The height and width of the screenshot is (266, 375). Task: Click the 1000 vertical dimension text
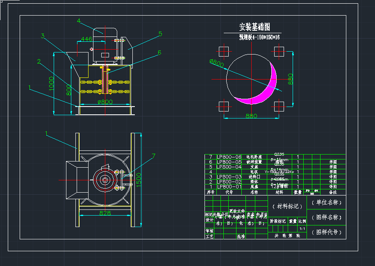click(51, 84)
